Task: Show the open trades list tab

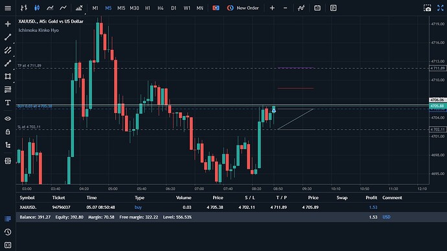Action: tap(8, 219)
